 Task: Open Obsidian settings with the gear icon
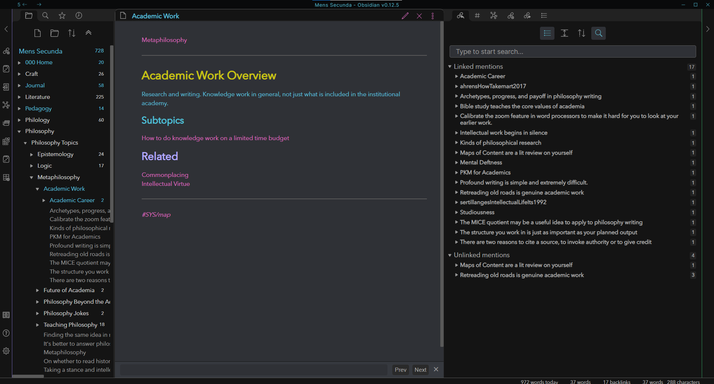click(x=6, y=351)
